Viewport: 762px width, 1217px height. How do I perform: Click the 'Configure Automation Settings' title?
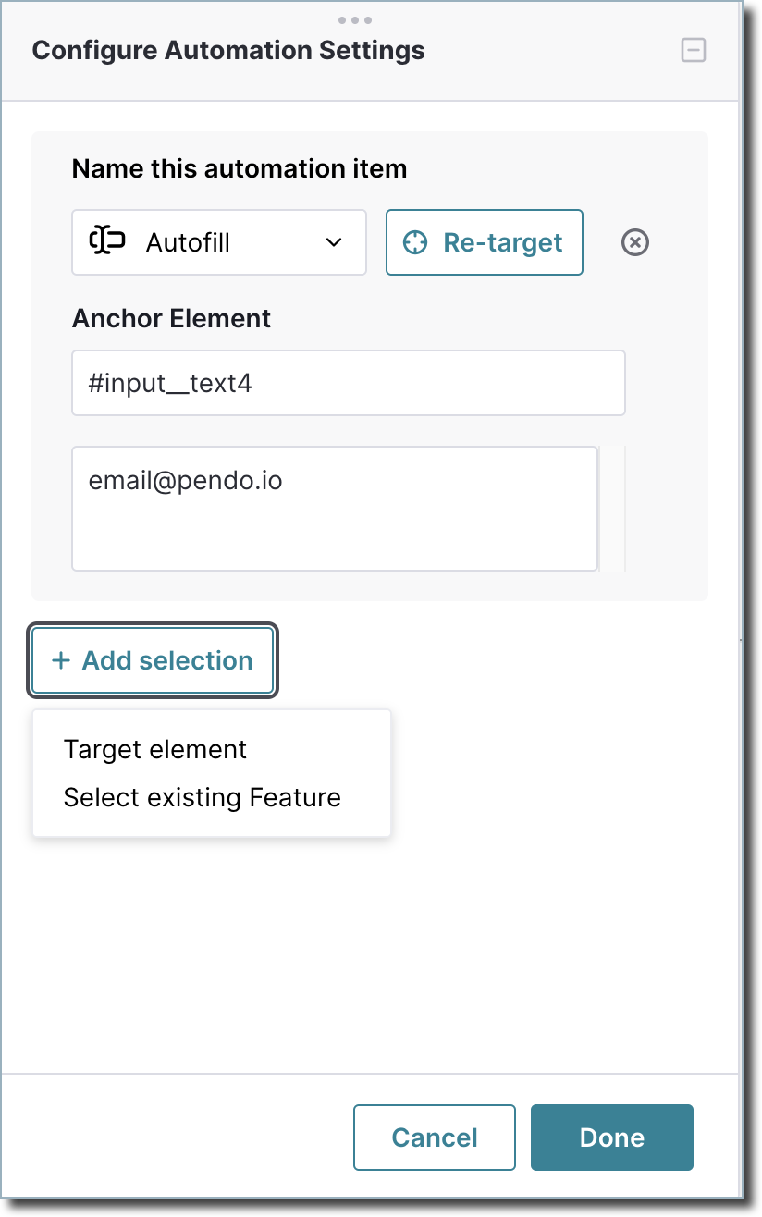pyautogui.click(x=228, y=50)
